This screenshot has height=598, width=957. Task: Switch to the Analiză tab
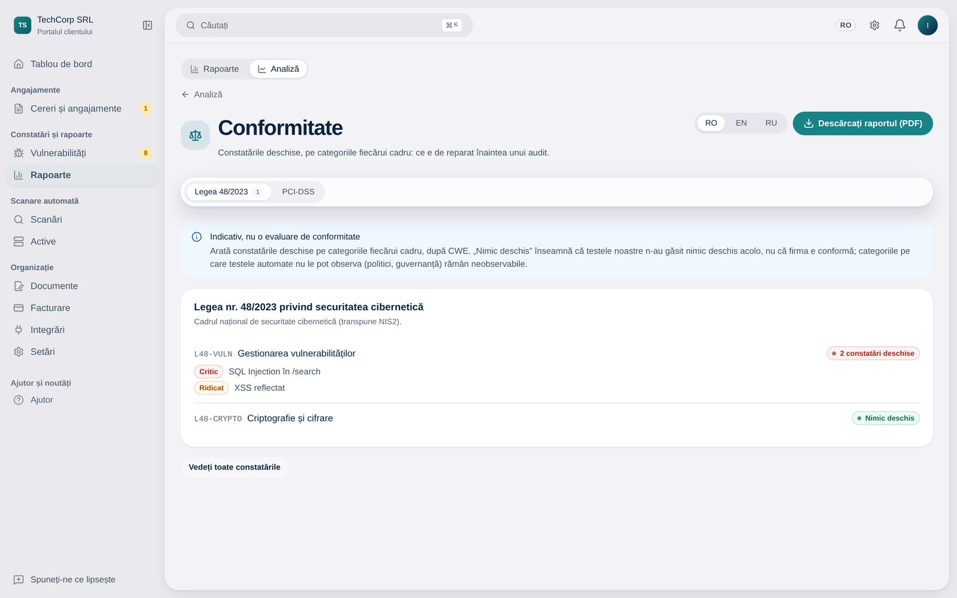(278, 69)
